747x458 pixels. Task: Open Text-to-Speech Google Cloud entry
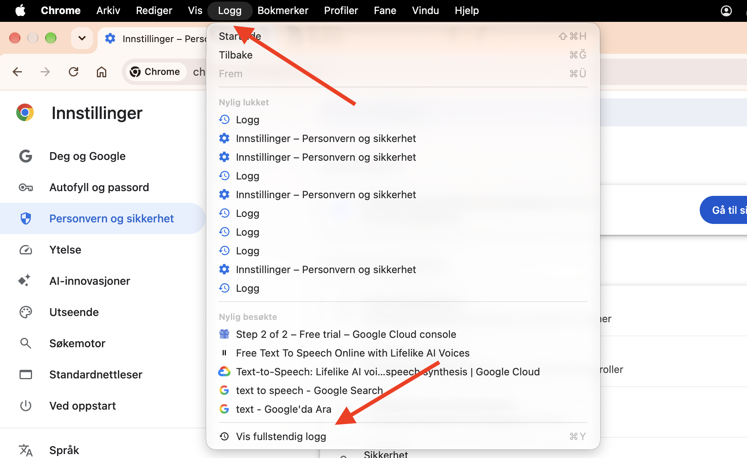click(403, 372)
